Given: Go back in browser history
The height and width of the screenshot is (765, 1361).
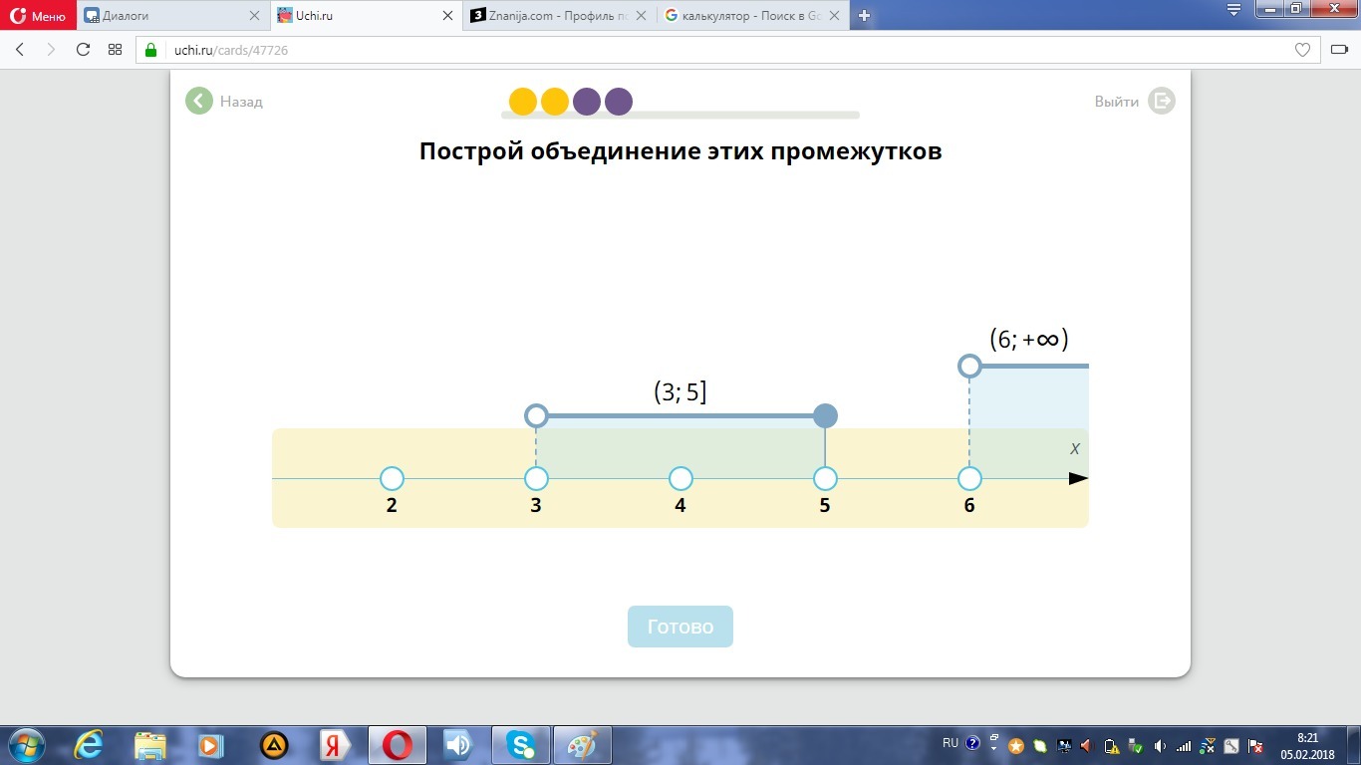Looking at the screenshot, I should point(20,50).
